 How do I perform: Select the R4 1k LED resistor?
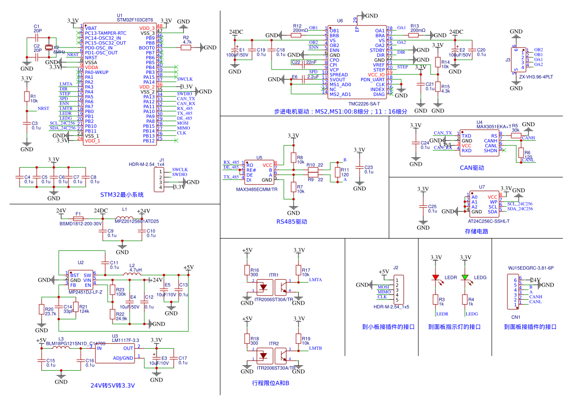pos(465,300)
